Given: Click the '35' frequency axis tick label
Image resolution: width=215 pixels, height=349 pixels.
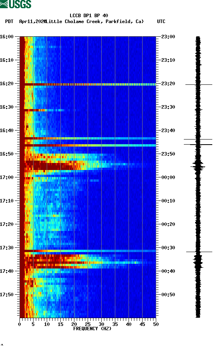Looking at the screenshot, I should [x=115, y=324].
